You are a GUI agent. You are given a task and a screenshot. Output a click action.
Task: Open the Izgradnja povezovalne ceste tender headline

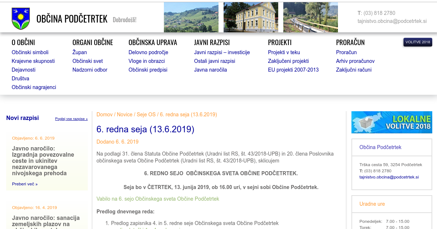(43, 161)
